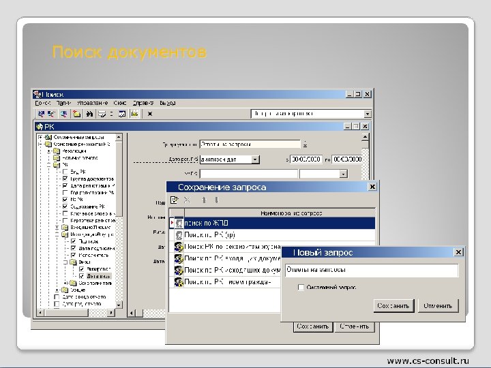Viewport: 491px width, 368px height.
Task: Click Сохранить in the Сохранение запроса dialog
Action: click(x=312, y=326)
